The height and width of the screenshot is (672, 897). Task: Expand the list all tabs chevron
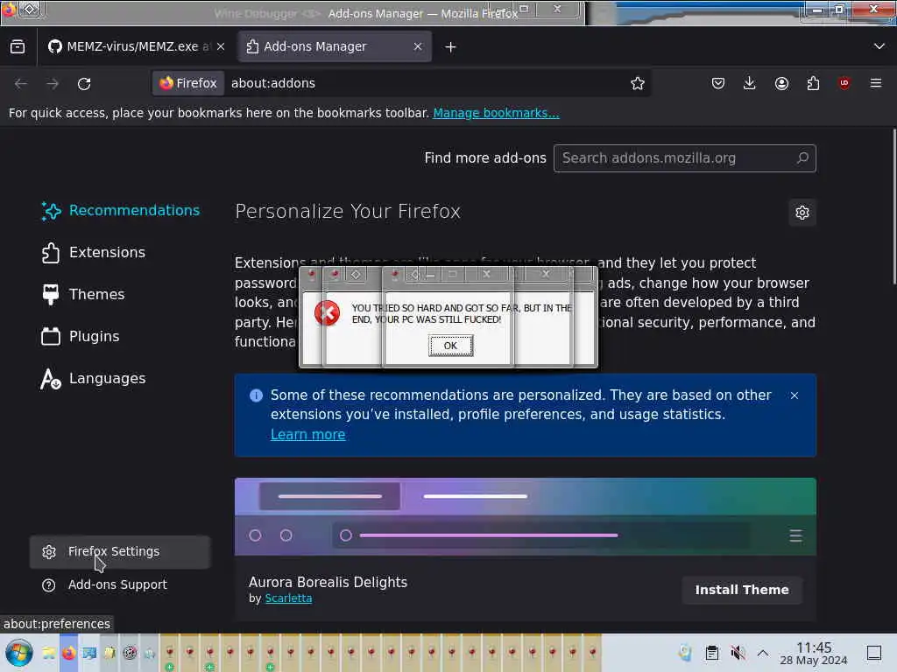click(x=879, y=46)
